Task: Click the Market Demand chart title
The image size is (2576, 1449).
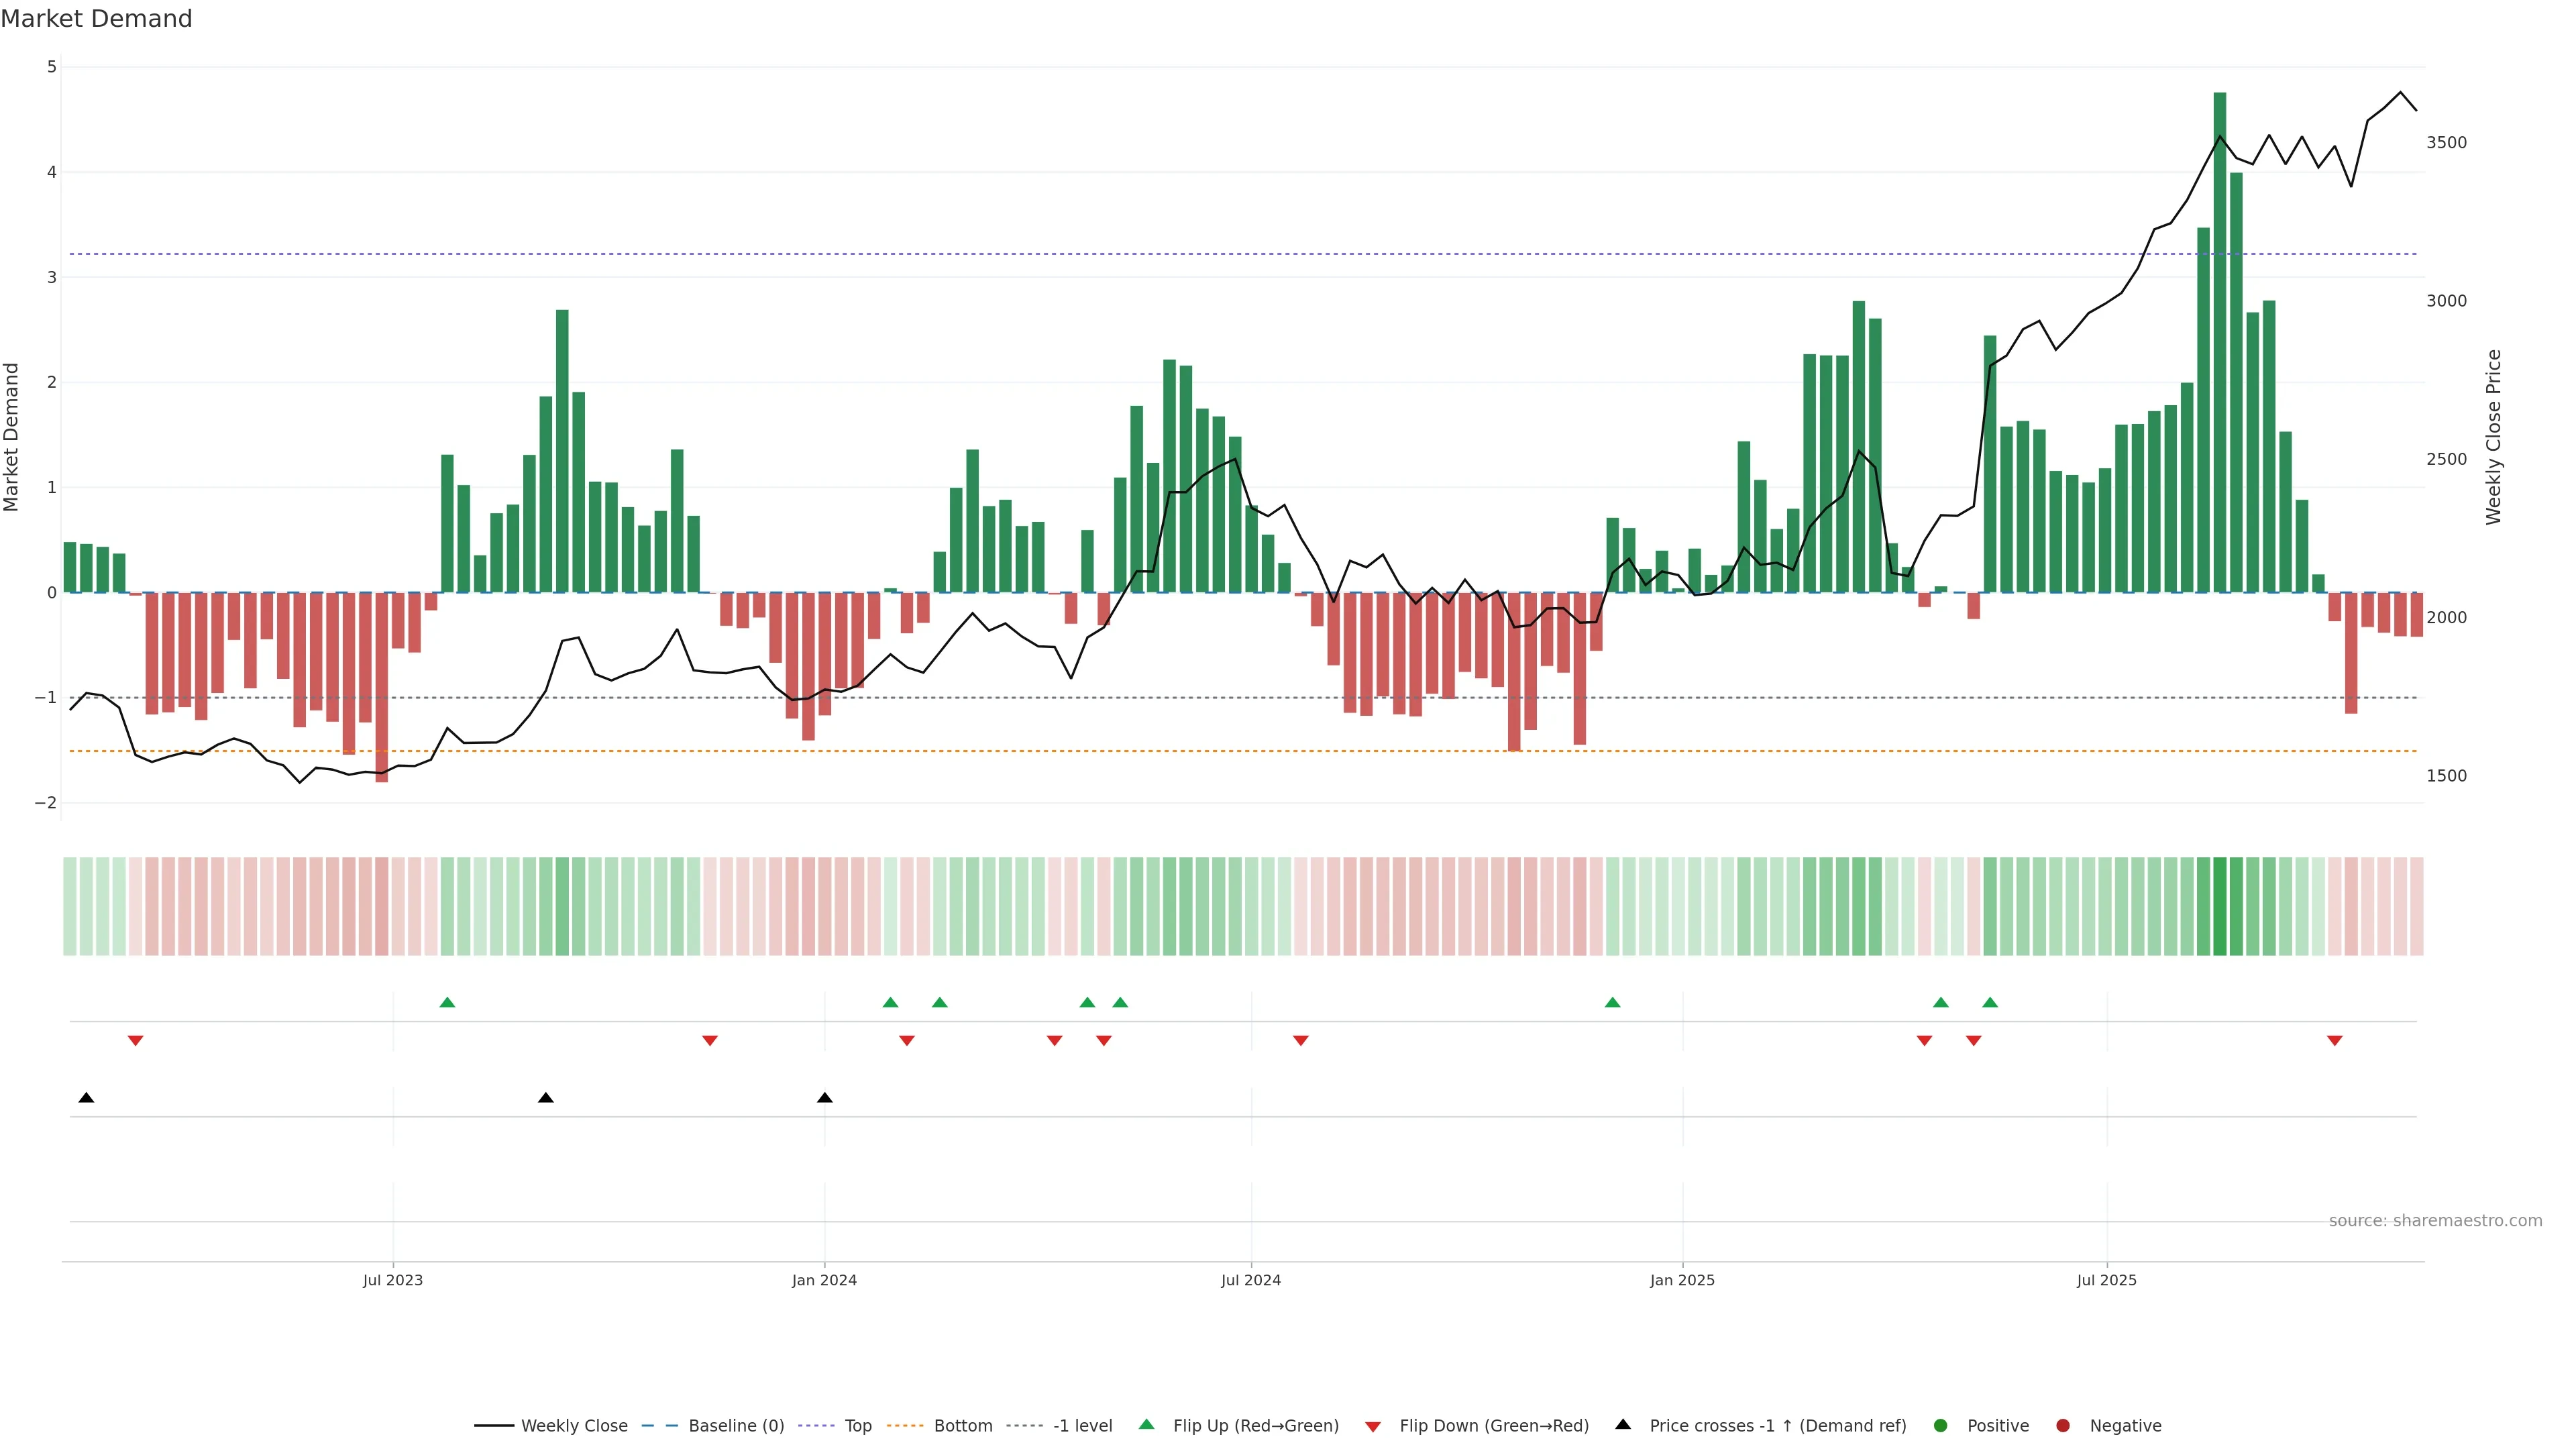Action: coord(96,19)
